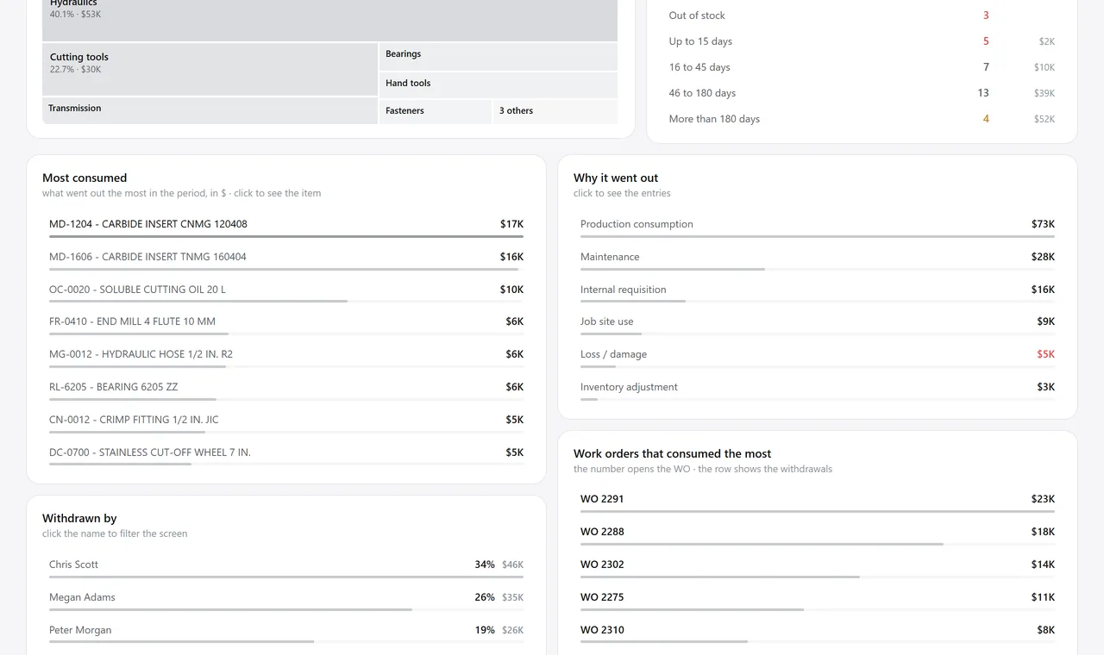Open Internal requisition entries
Image resolution: width=1104 pixels, height=655 pixels.
tap(818, 291)
